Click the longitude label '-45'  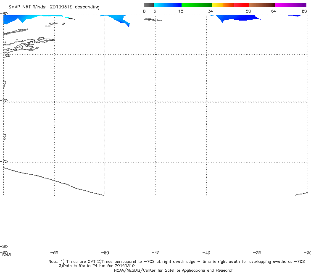click(x=155, y=252)
